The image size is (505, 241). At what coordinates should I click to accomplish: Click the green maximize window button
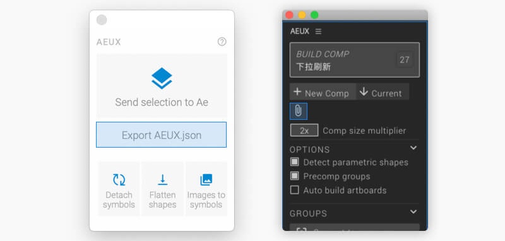(314, 15)
